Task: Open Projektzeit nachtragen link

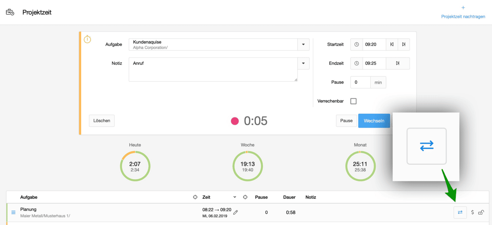Action: pos(463,16)
